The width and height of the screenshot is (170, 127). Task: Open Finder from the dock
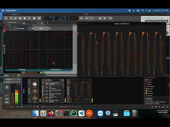(x=35, y=113)
